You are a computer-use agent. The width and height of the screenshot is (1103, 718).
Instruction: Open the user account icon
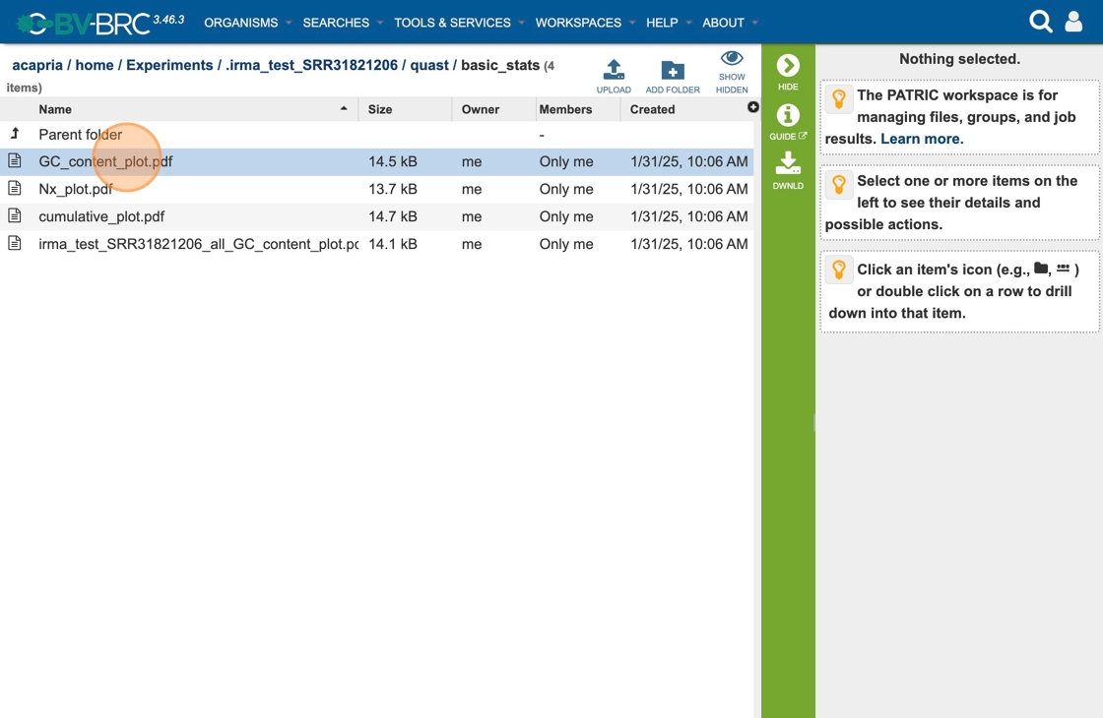point(1073,22)
